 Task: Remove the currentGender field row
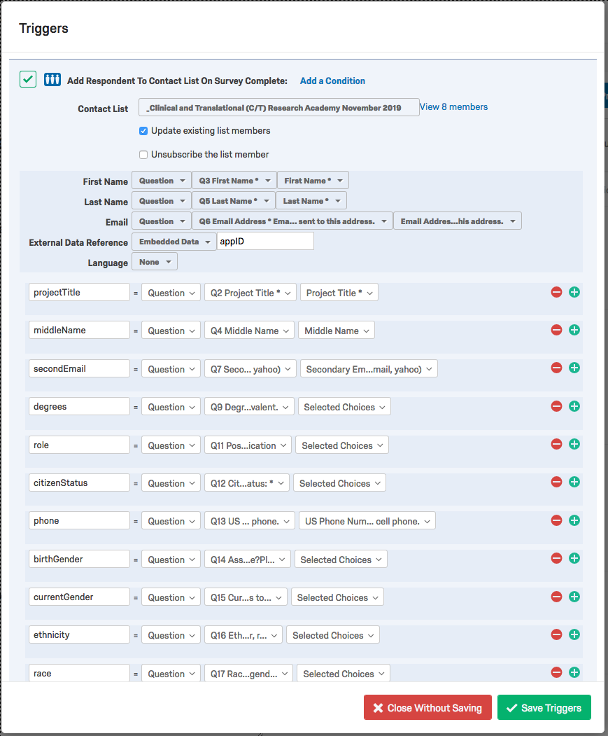[556, 597]
